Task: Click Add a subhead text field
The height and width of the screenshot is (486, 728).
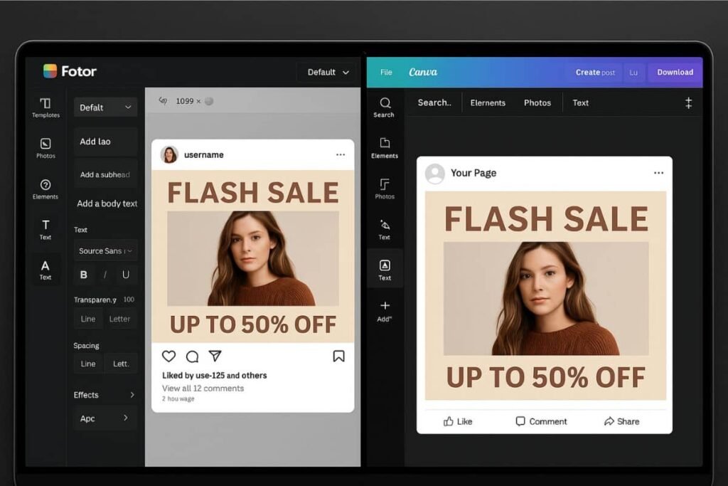Action: click(x=105, y=174)
